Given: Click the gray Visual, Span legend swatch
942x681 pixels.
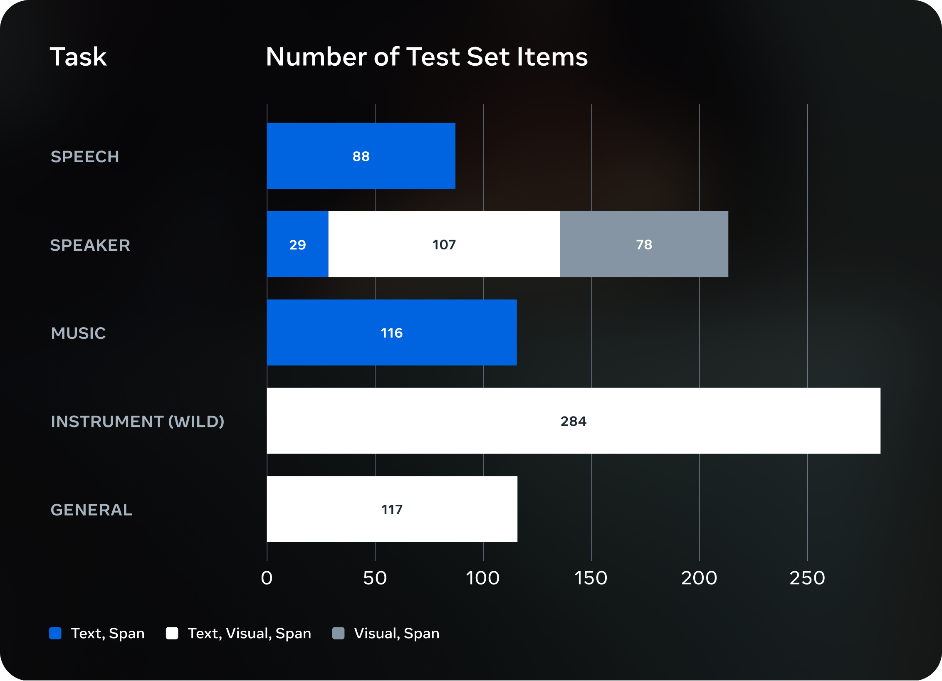Looking at the screenshot, I should (x=339, y=633).
